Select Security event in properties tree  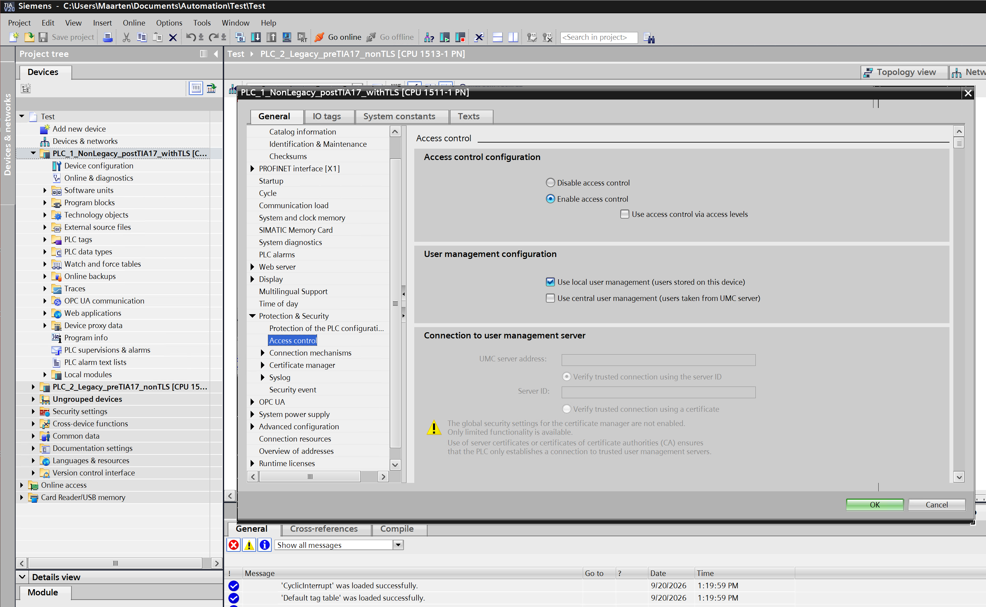pyautogui.click(x=292, y=390)
